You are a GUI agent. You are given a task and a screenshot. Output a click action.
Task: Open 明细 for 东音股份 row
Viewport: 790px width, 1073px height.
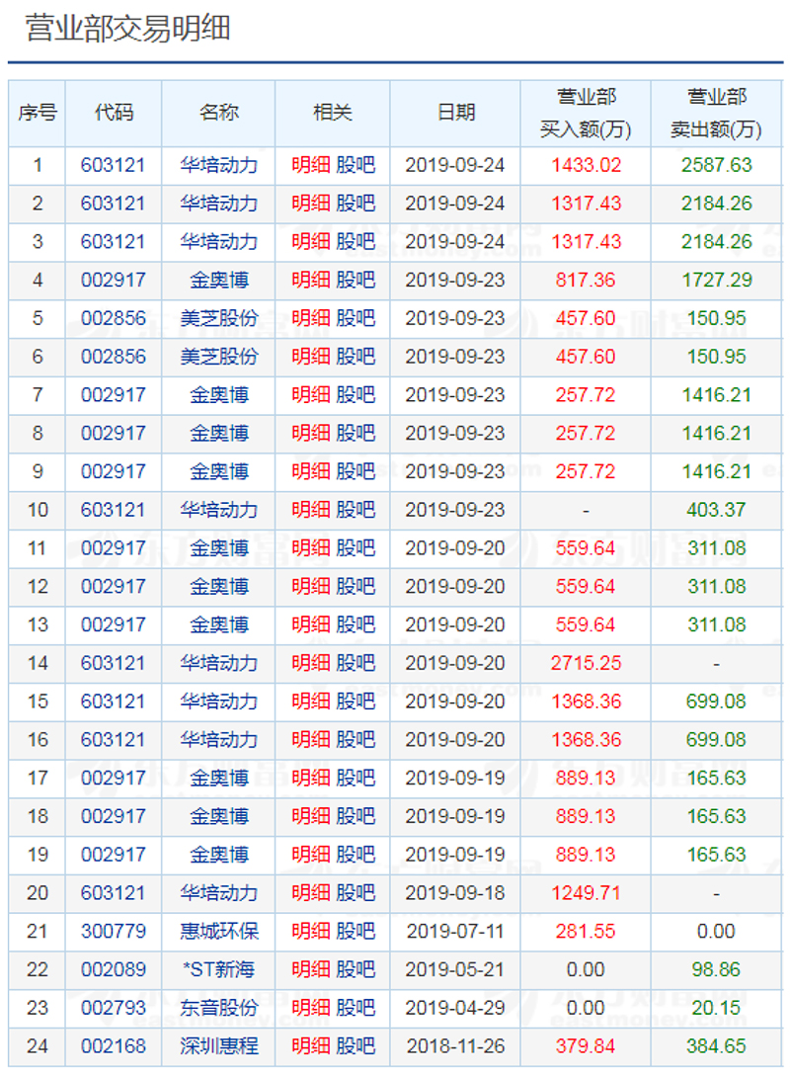tap(310, 1008)
